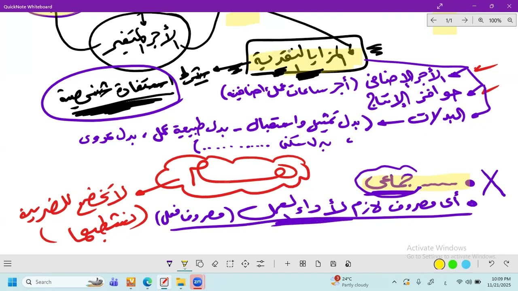The image size is (518, 291).
Task: Select the yellow color swatch
Action: 439,264
